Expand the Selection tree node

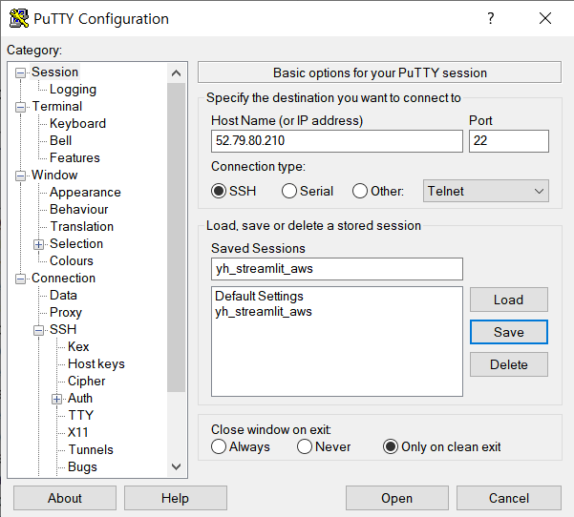pyautogui.click(x=39, y=244)
